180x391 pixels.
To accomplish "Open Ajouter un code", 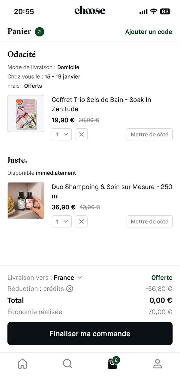I will 149,32.
